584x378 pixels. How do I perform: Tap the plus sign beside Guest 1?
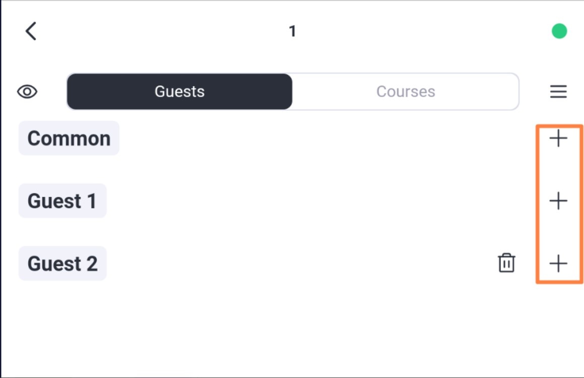click(558, 201)
